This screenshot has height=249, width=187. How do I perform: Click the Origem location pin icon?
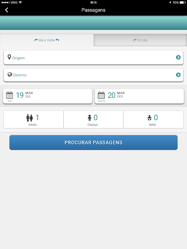(x=9, y=57)
